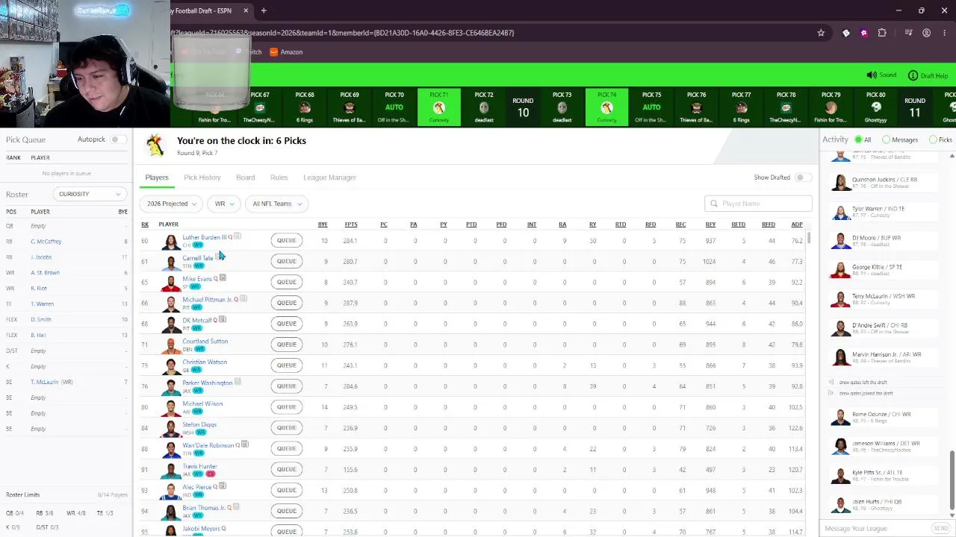
Task: Open the Chrome profile avatar icon
Action: click(x=927, y=33)
